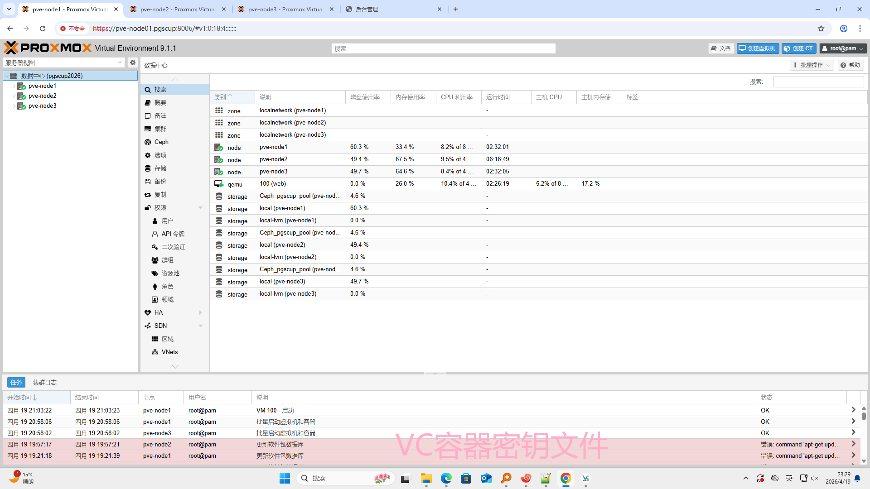Image resolution: width=870 pixels, height=489 pixels.
Task: Select zone localnetwork (pve-node1) row
Action: click(x=538, y=110)
